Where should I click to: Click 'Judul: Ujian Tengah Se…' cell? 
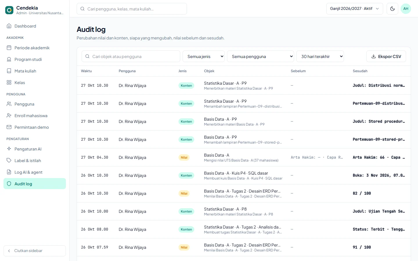[x=379, y=211]
